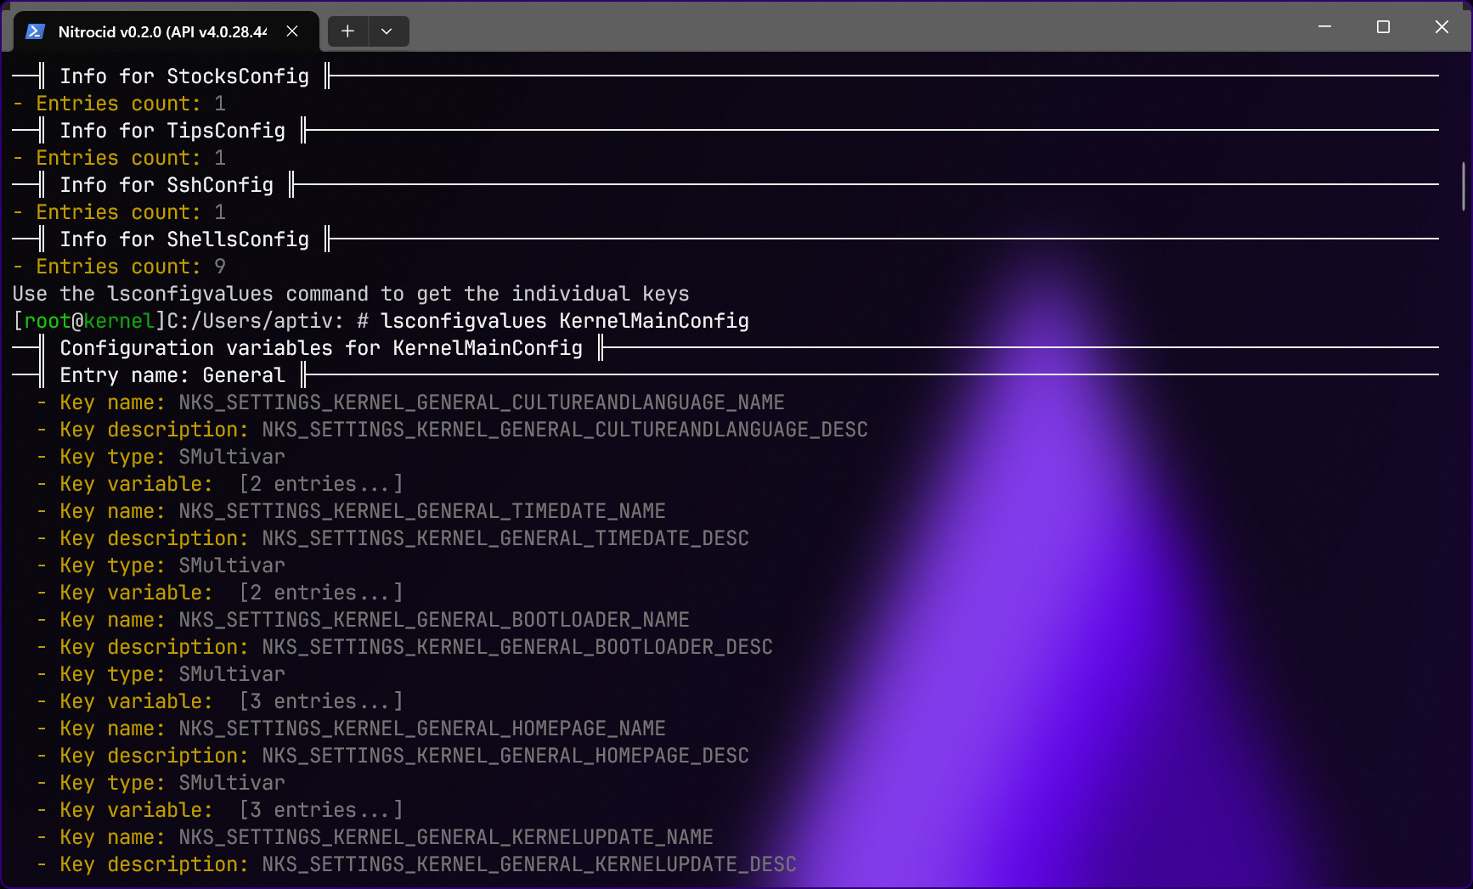Maximize the terminal window
The image size is (1473, 889).
tap(1383, 27)
